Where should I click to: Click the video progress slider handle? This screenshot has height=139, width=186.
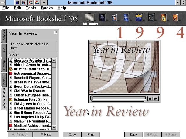point(92,98)
